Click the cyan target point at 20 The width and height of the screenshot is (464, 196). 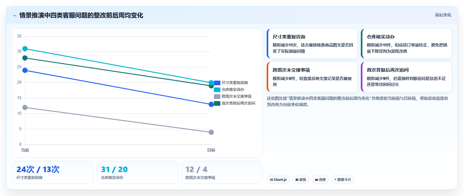point(211,83)
